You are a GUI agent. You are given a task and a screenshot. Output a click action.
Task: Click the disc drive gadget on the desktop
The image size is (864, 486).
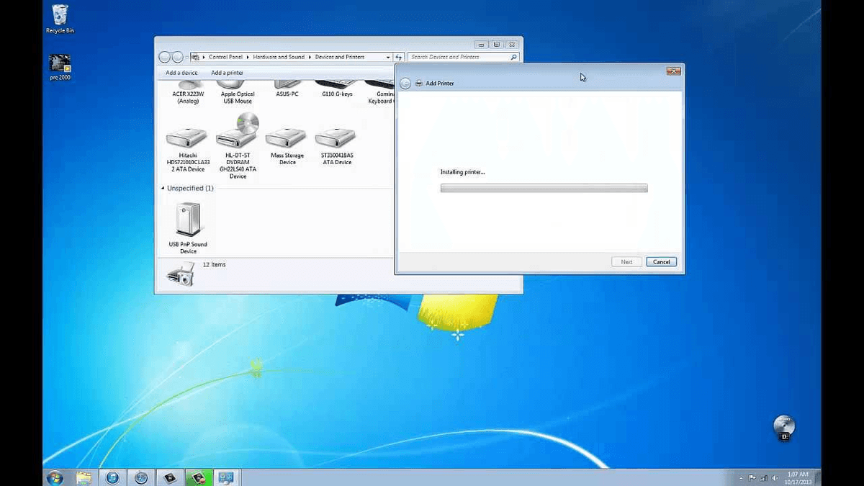point(784,428)
